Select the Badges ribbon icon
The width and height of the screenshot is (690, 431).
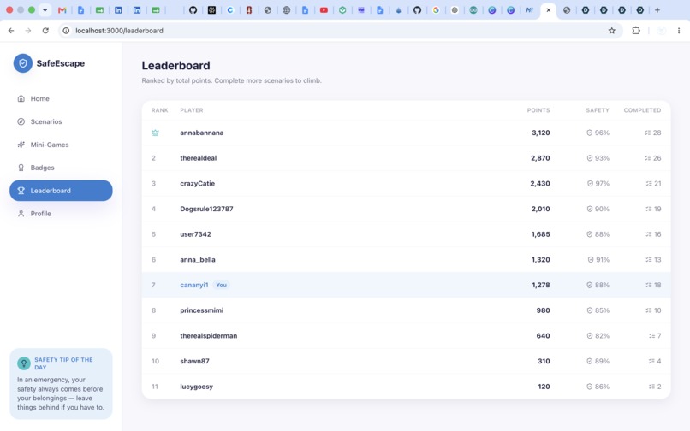pos(21,168)
